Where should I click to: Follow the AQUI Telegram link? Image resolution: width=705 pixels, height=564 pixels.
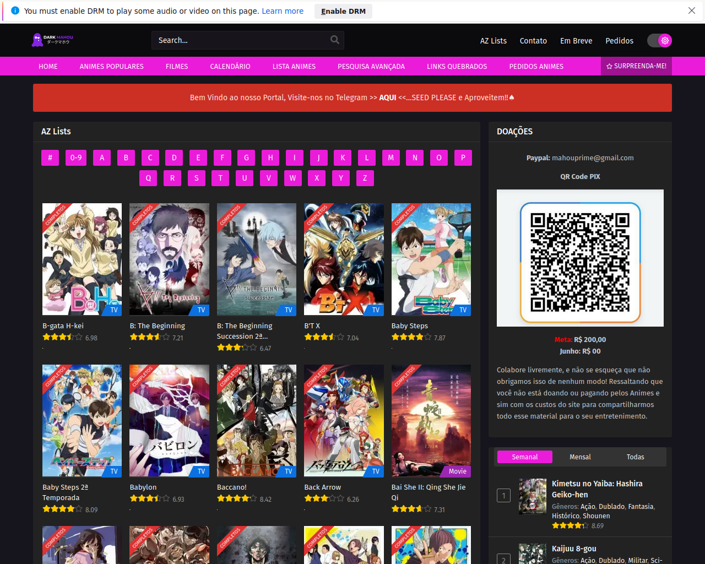(388, 97)
